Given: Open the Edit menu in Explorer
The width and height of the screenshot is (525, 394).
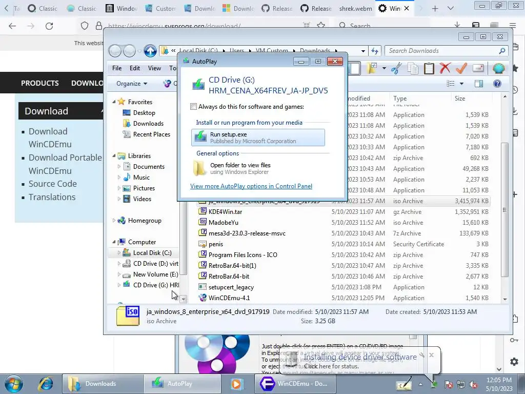Looking at the screenshot, I should tap(135, 68).
